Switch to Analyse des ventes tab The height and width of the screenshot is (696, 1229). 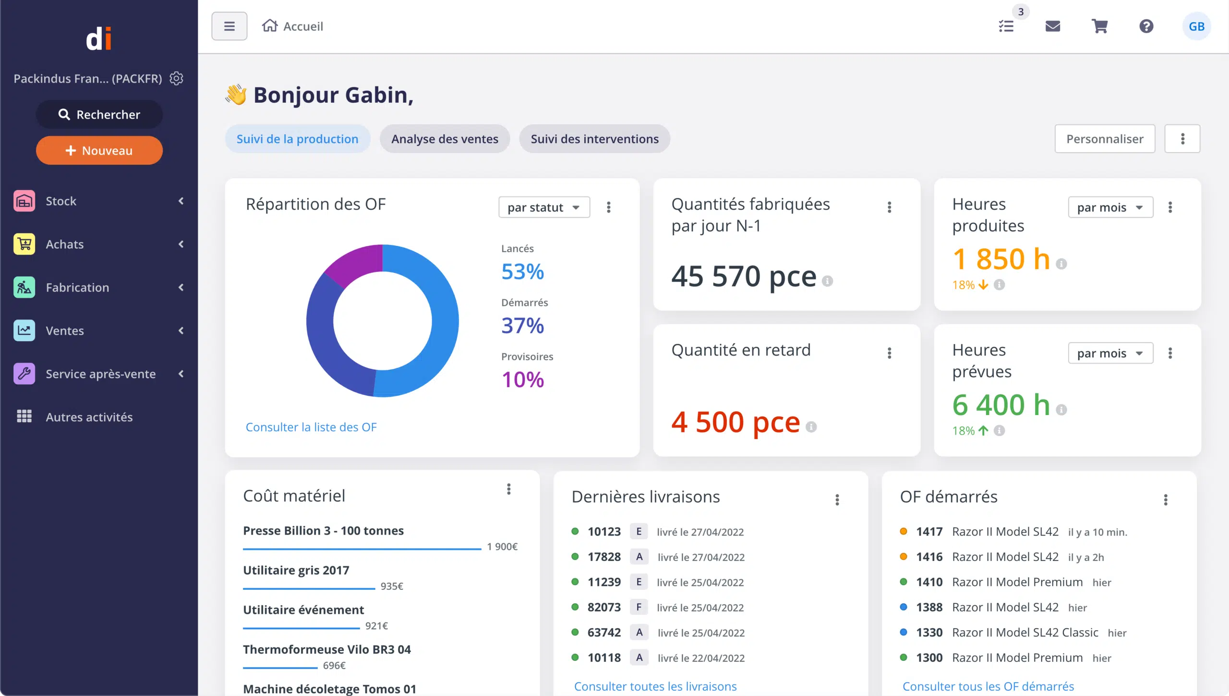click(x=444, y=139)
